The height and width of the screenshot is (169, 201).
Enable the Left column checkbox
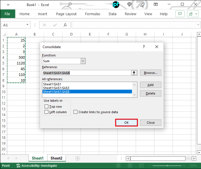pos(46,112)
